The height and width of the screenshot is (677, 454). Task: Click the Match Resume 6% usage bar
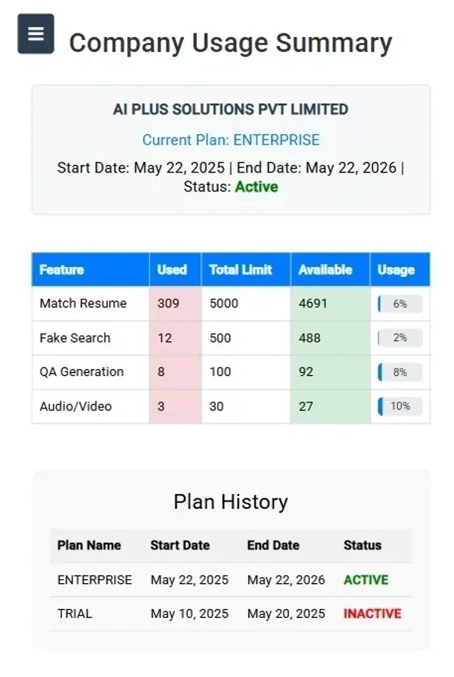(x=400, y=304)
